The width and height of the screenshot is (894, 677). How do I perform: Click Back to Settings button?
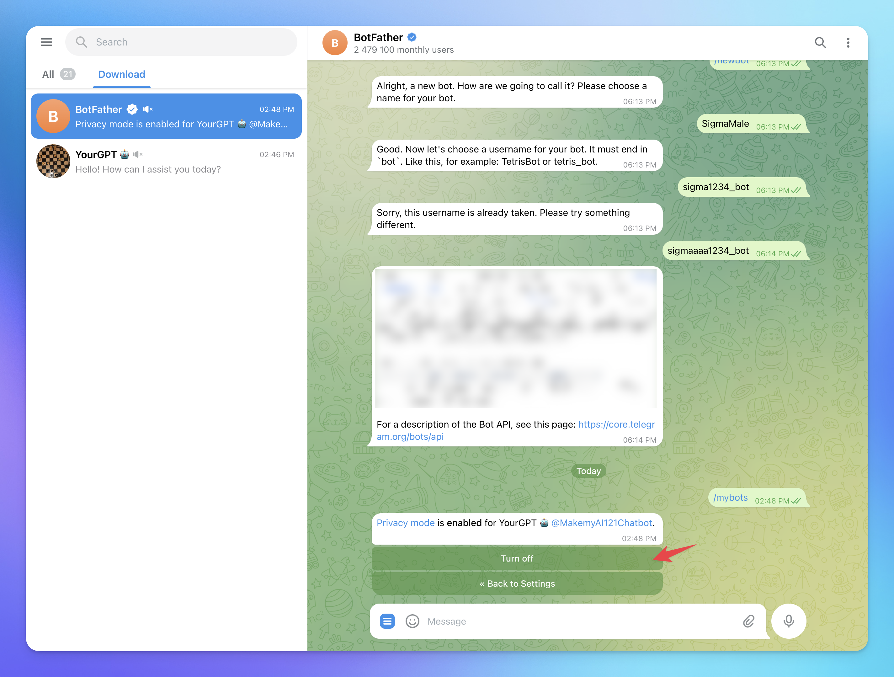517,583
